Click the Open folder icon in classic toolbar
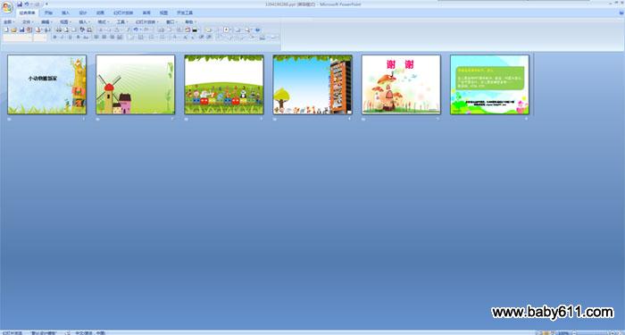 [13, 29]
